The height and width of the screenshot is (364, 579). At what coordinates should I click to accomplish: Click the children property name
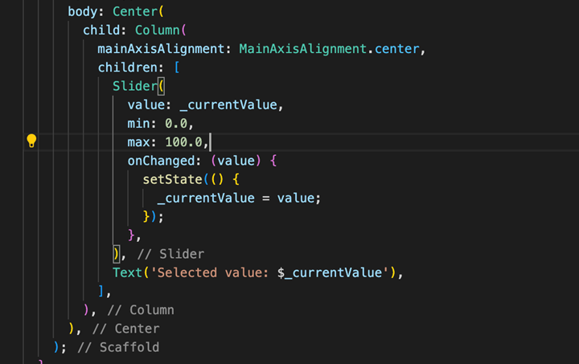pos(128,67)
